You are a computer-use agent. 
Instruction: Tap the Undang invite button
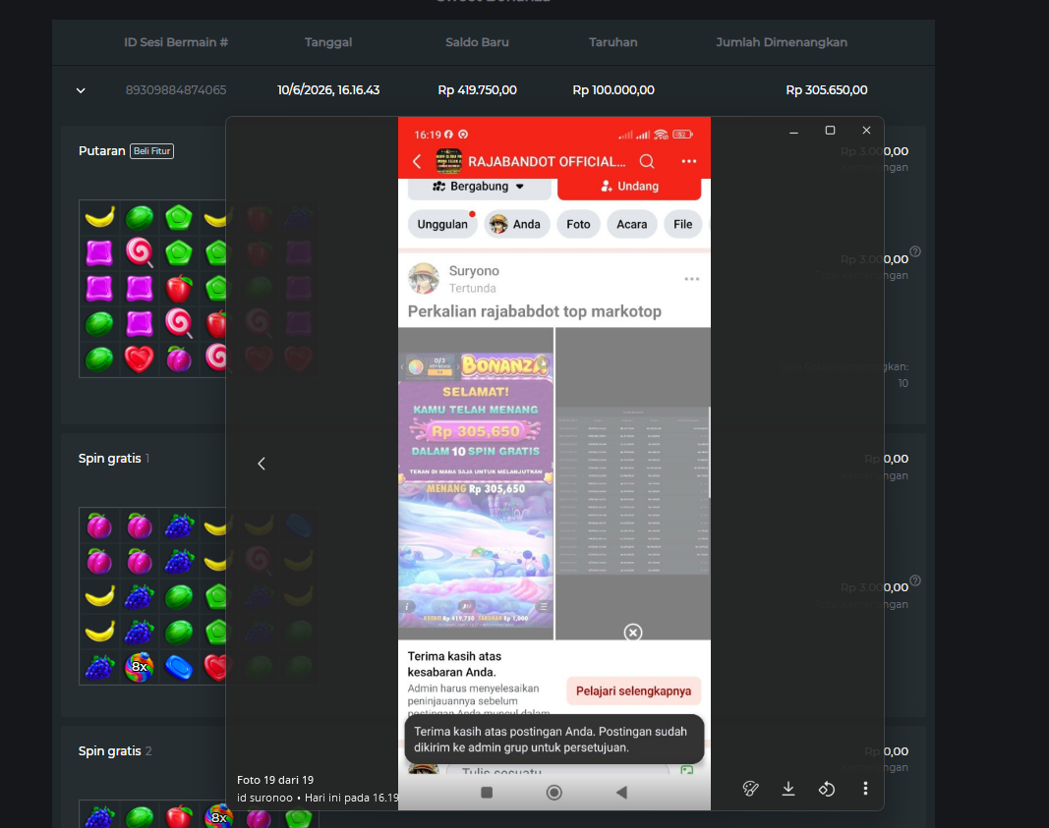[629, 187]
